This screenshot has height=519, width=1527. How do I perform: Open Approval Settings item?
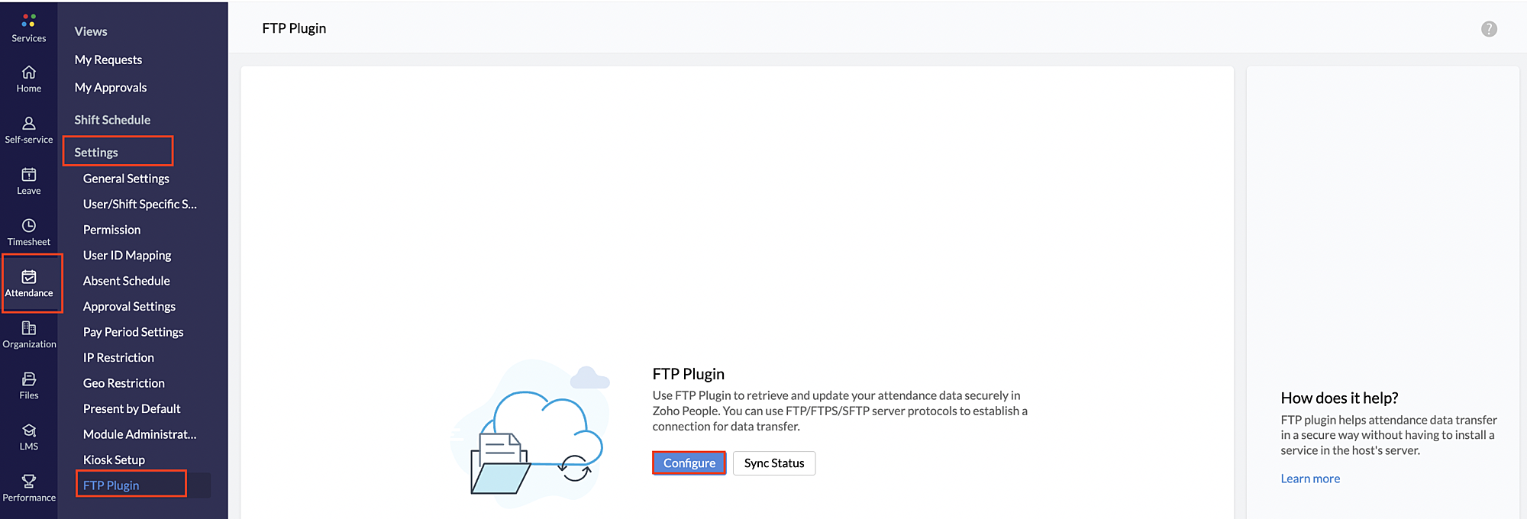(129, 307)
